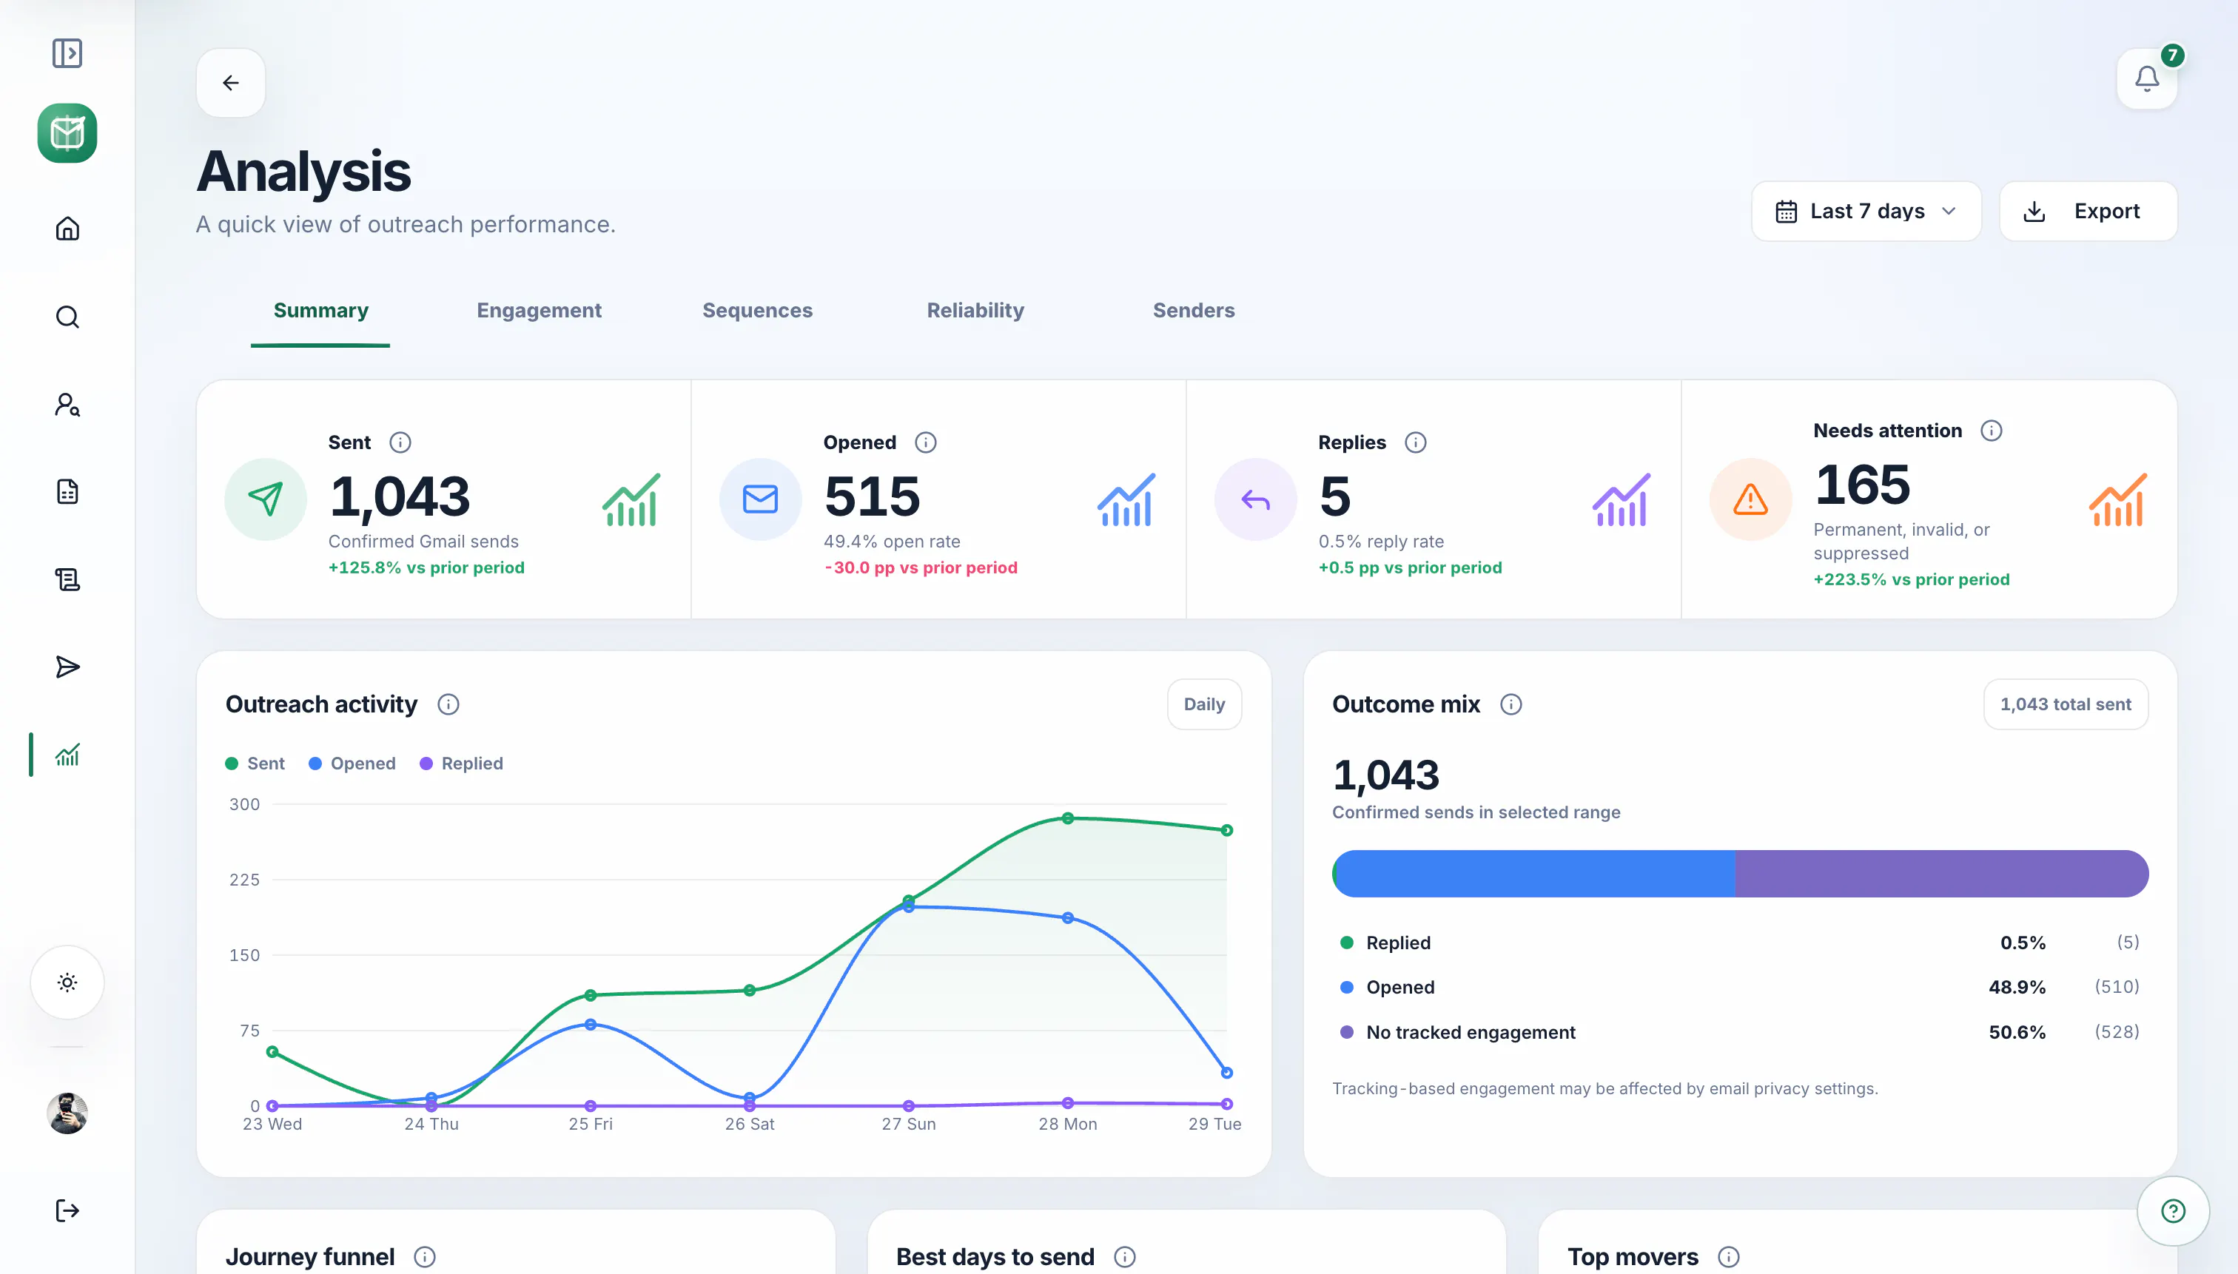Switch to the Reliability tab
Screen dimensions: 2238x1274
pyautogui.click(x=975, y=311)
